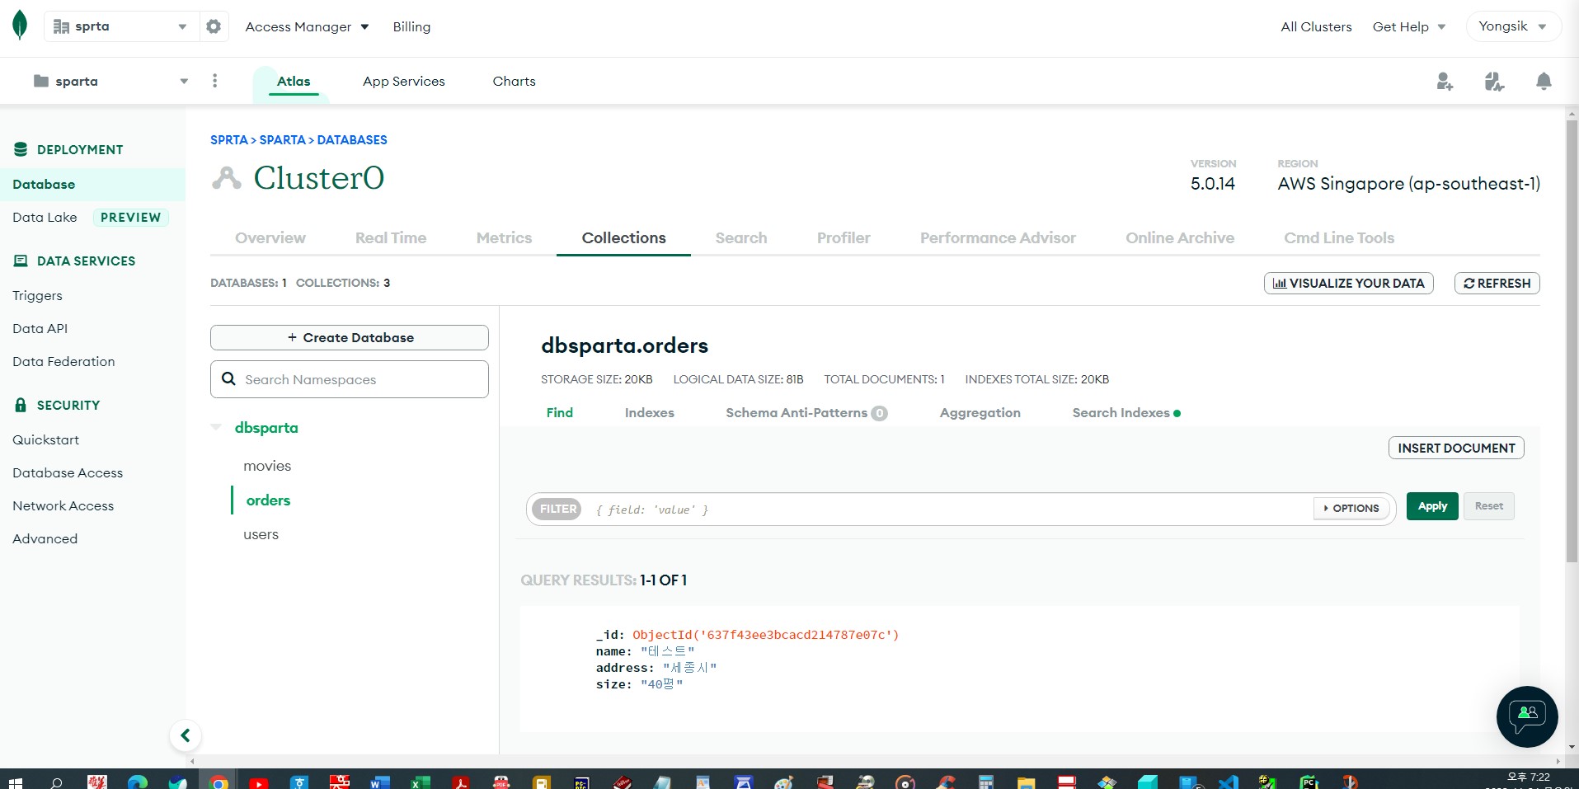The height and width of the screenshot is (789, 1579).
Task: Open YouTube from the taskbar
Action: point(259,782)
